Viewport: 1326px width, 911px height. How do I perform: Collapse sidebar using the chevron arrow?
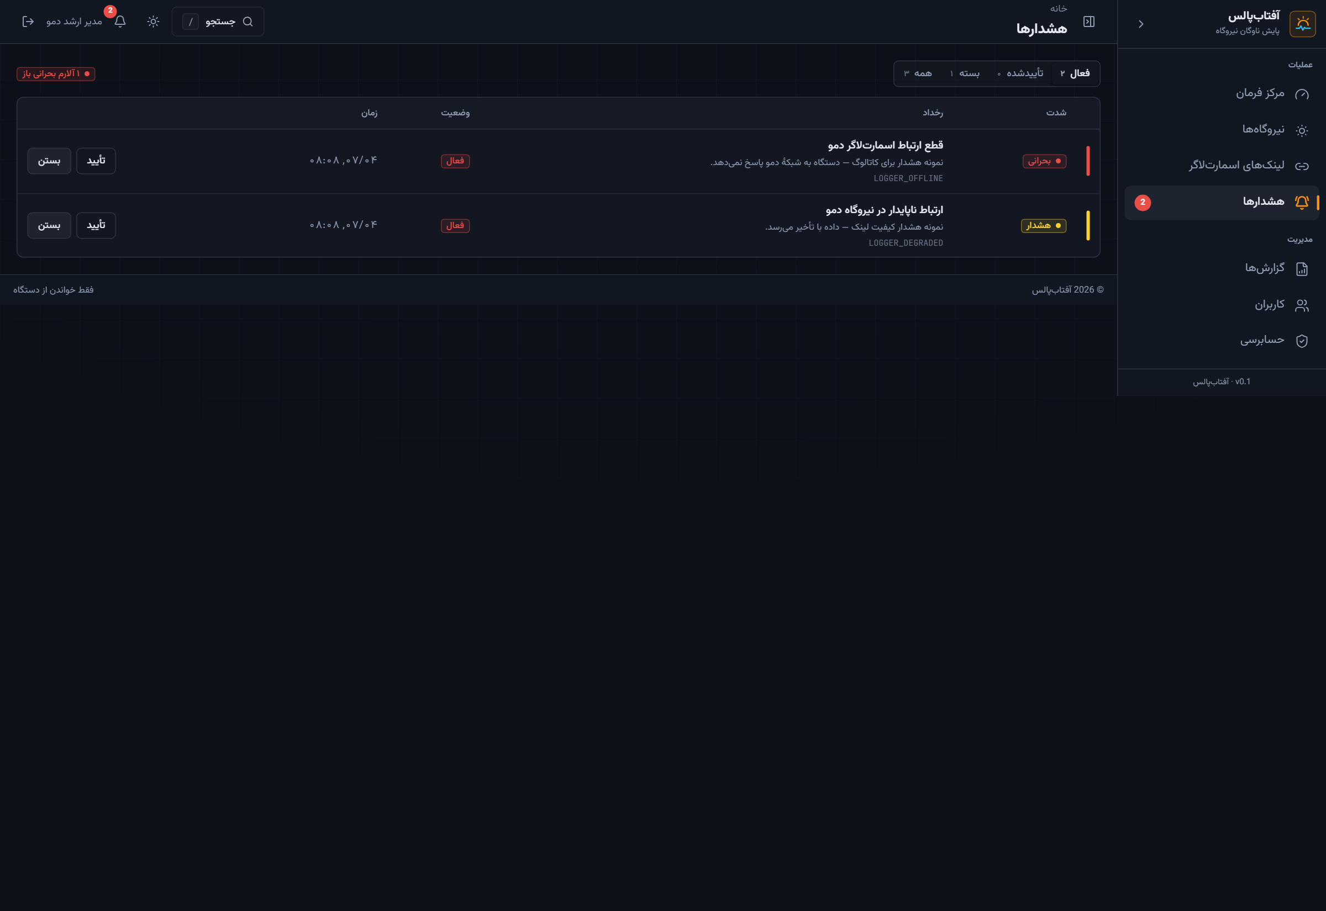coord(1140,24)
